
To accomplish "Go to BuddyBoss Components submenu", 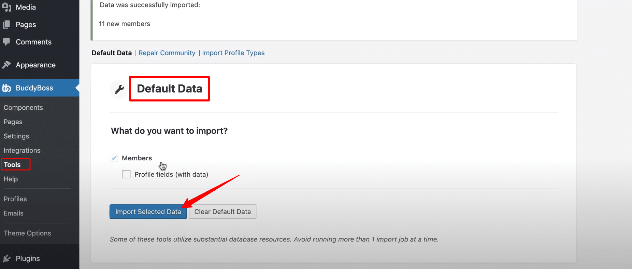I will [23, 108].
